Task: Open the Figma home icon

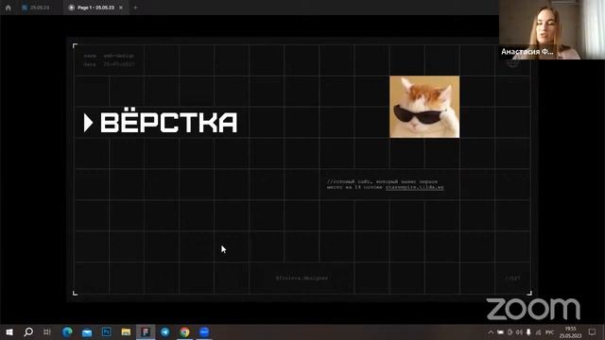Action: [9, 8]
